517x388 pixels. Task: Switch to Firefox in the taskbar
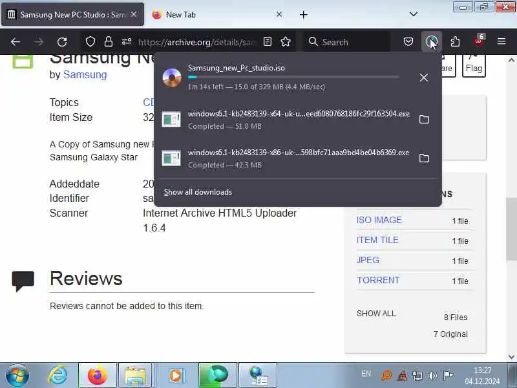point(98,375)
